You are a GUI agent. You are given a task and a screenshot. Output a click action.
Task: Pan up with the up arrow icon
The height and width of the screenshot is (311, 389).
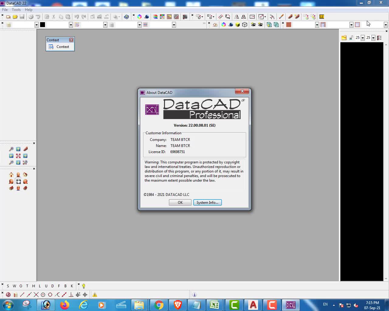18,149
